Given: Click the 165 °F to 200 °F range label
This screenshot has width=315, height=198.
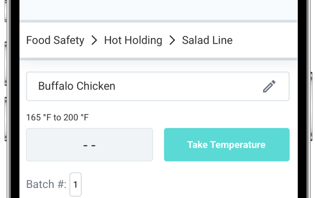Looking at the screenshot, I should coord(57,117).
